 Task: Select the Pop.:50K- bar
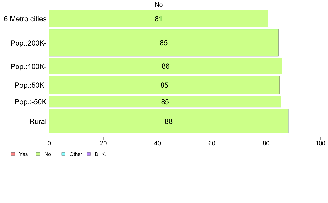[165, 85]
